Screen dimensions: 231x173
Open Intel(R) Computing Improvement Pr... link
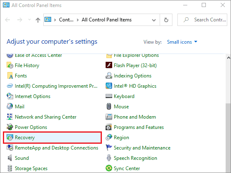[56, 86]
